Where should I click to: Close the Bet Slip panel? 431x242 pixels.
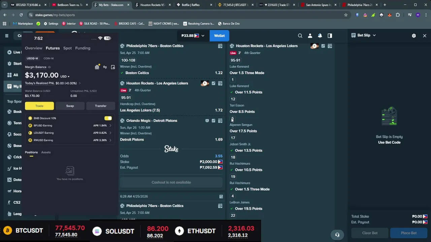click(x=425, y=36)
